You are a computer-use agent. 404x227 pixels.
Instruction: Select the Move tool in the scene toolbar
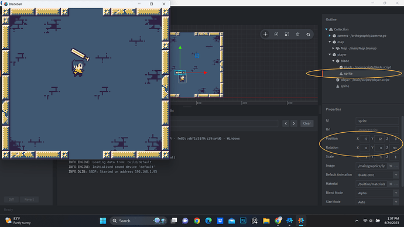265,35
